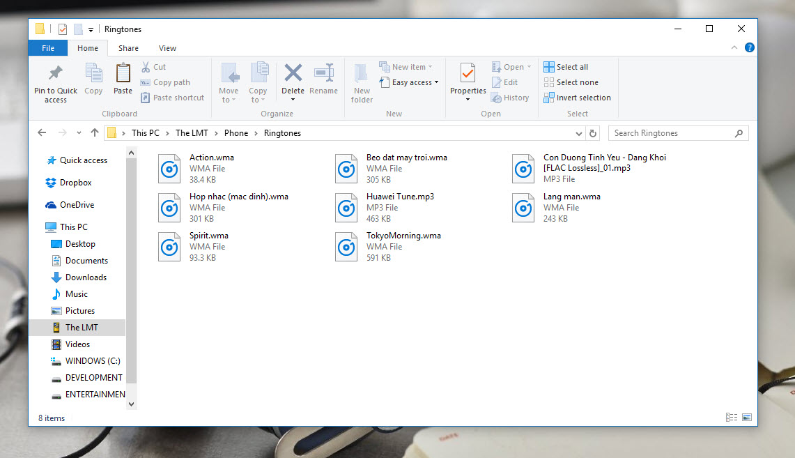Open the Dropbox sidebar item

pyautogui.click(x=68, y=183)
